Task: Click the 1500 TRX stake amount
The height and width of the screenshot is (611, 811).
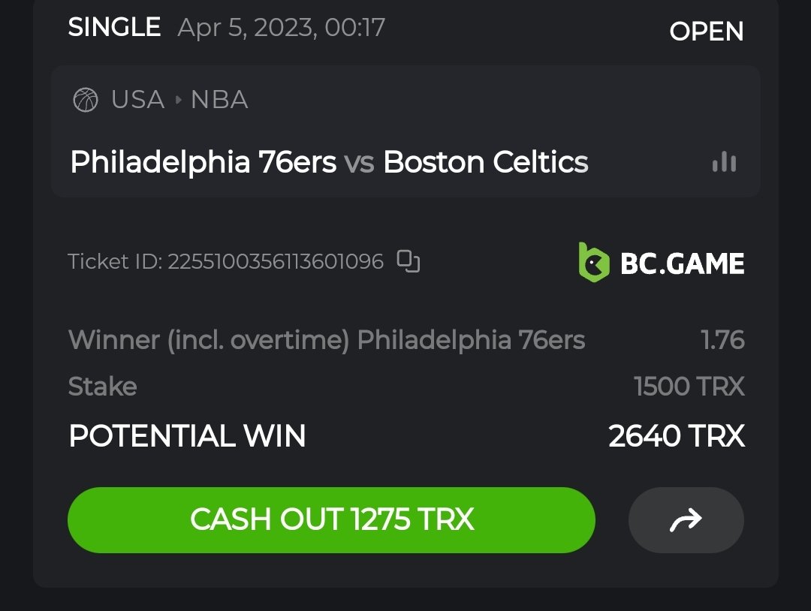Action: tap(689, 387)
